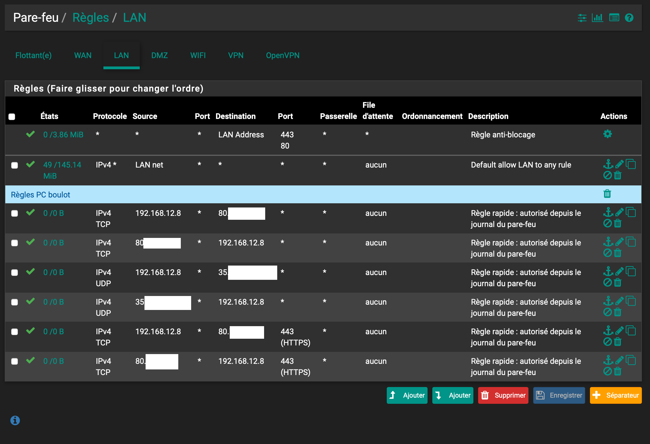Toggle the select-all rules checkbox in header

click(12, 116)
